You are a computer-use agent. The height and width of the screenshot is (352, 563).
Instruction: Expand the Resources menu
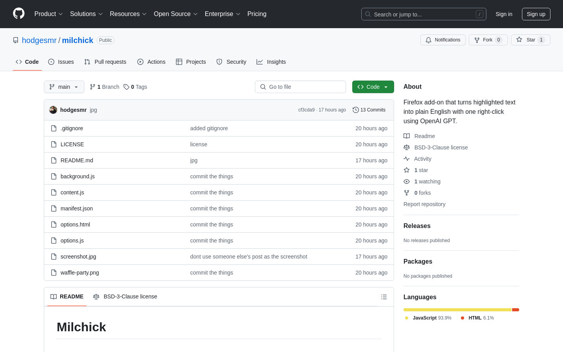pyautogui.click(x=128, y=14)
